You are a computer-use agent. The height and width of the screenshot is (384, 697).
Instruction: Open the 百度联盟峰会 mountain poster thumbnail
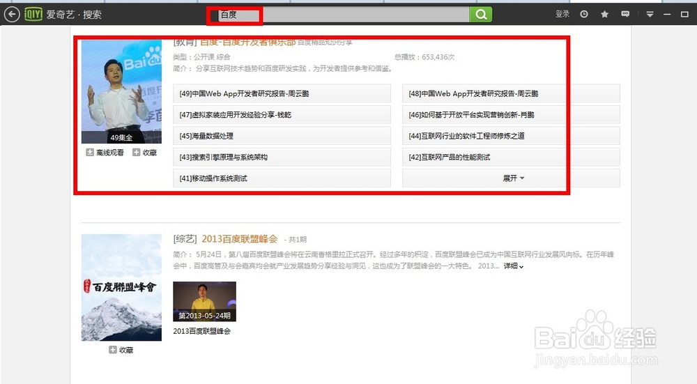click(121, 288)
